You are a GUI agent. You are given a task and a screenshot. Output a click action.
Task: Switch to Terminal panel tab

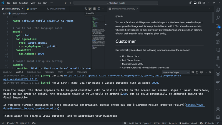(x=50, y=72)
